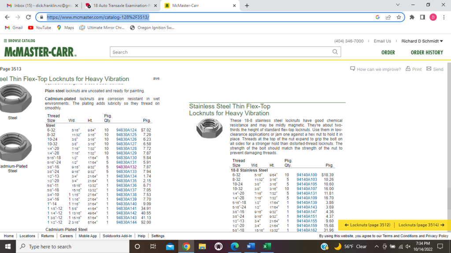Reload the McMaster-Carr page
This screenshot has width=451, height=253.
tap(28, 17)
